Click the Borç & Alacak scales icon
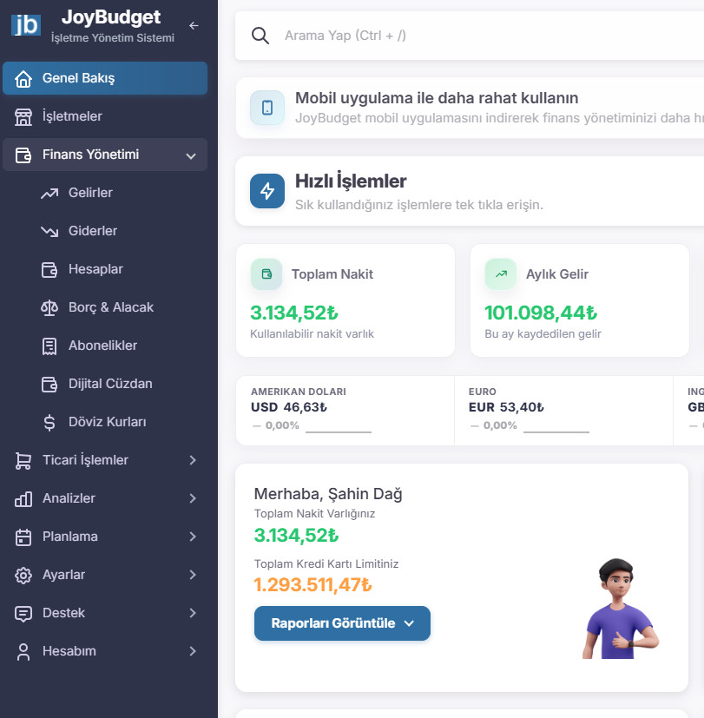This screenshot has height=718, width=704. click(x=49, y=307)
